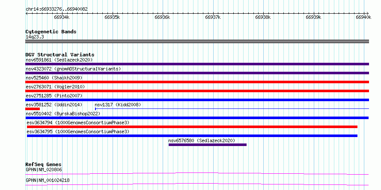Click the nsv6591861 (Sedlazeck2020) variant bar
This screenshot has width=381, height=190.
point(197,64)
